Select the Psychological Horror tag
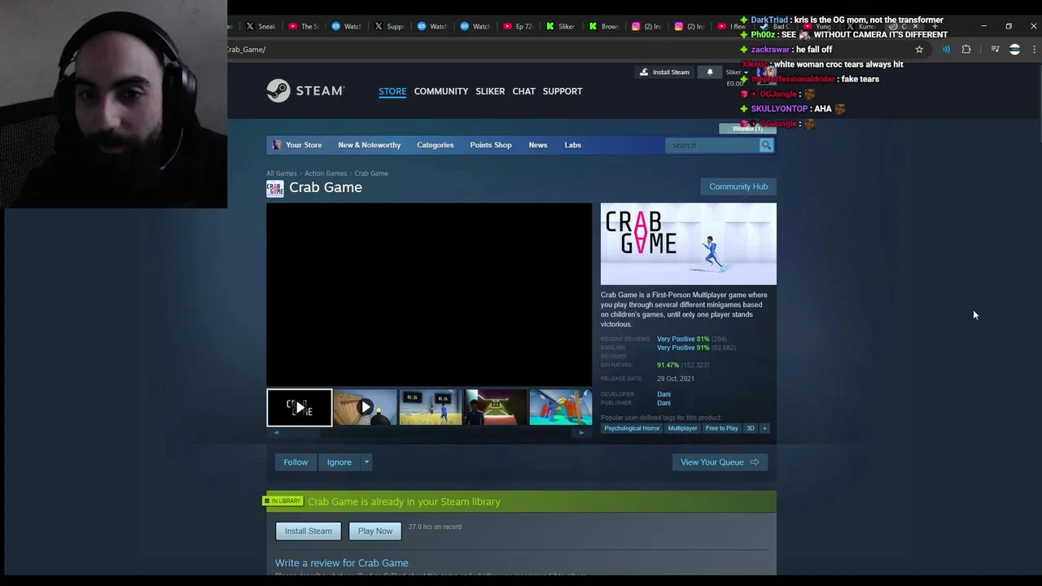Viewport: 1042px width, 586px height. pyautogui.click(x=632, y=428)
